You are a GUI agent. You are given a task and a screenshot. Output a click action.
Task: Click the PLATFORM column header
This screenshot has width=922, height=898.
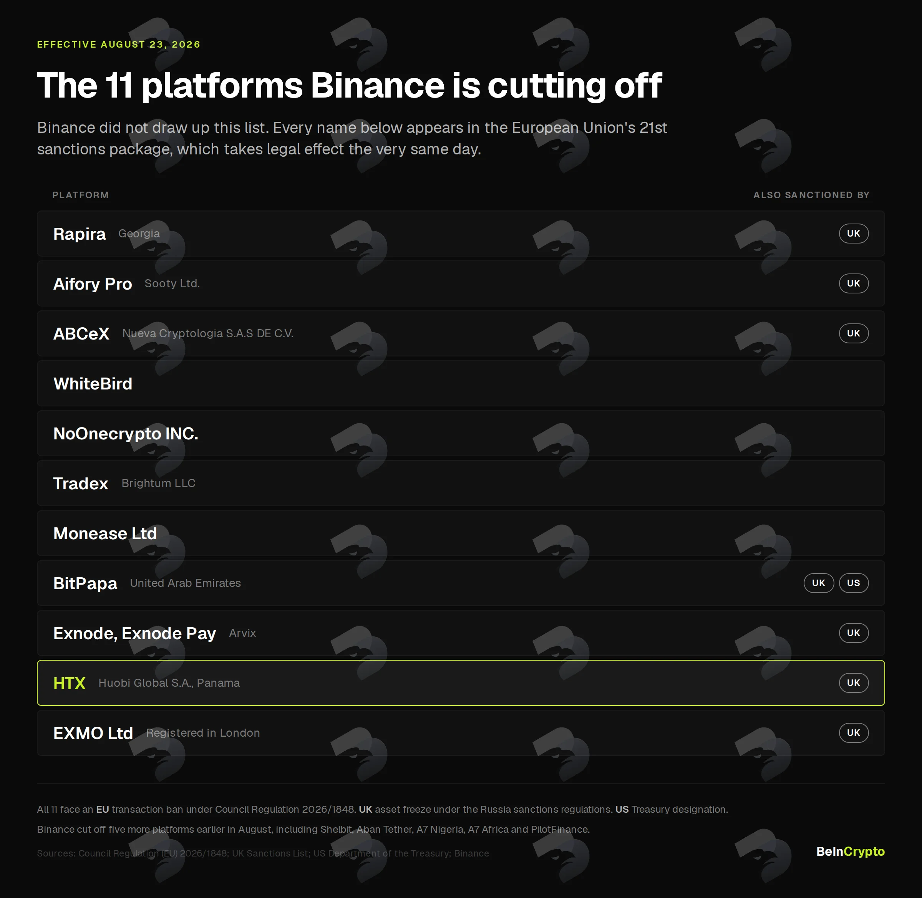[x=81, y=195]
